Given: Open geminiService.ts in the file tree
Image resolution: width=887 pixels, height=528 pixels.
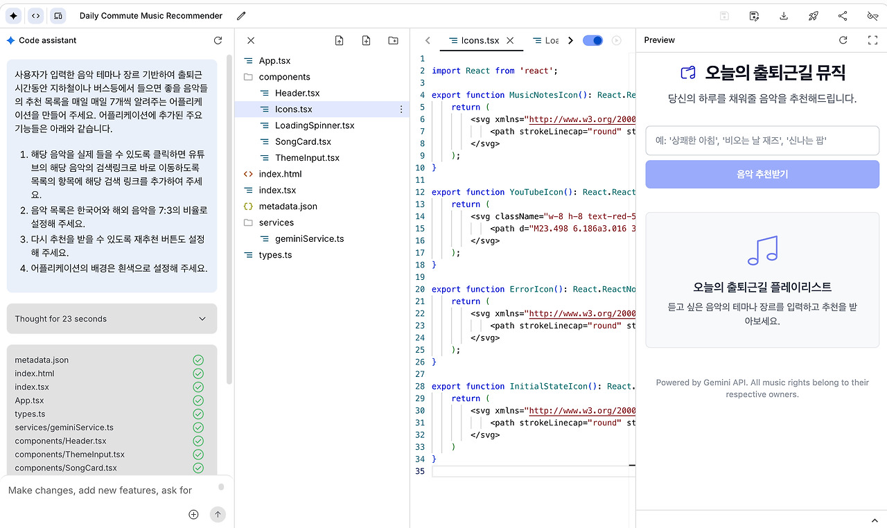Looking at the screenshot, I should 309,239.
